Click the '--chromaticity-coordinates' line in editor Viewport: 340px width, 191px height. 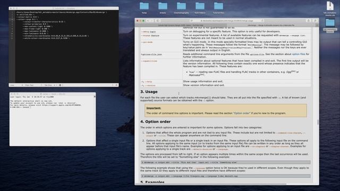point(55,36)
